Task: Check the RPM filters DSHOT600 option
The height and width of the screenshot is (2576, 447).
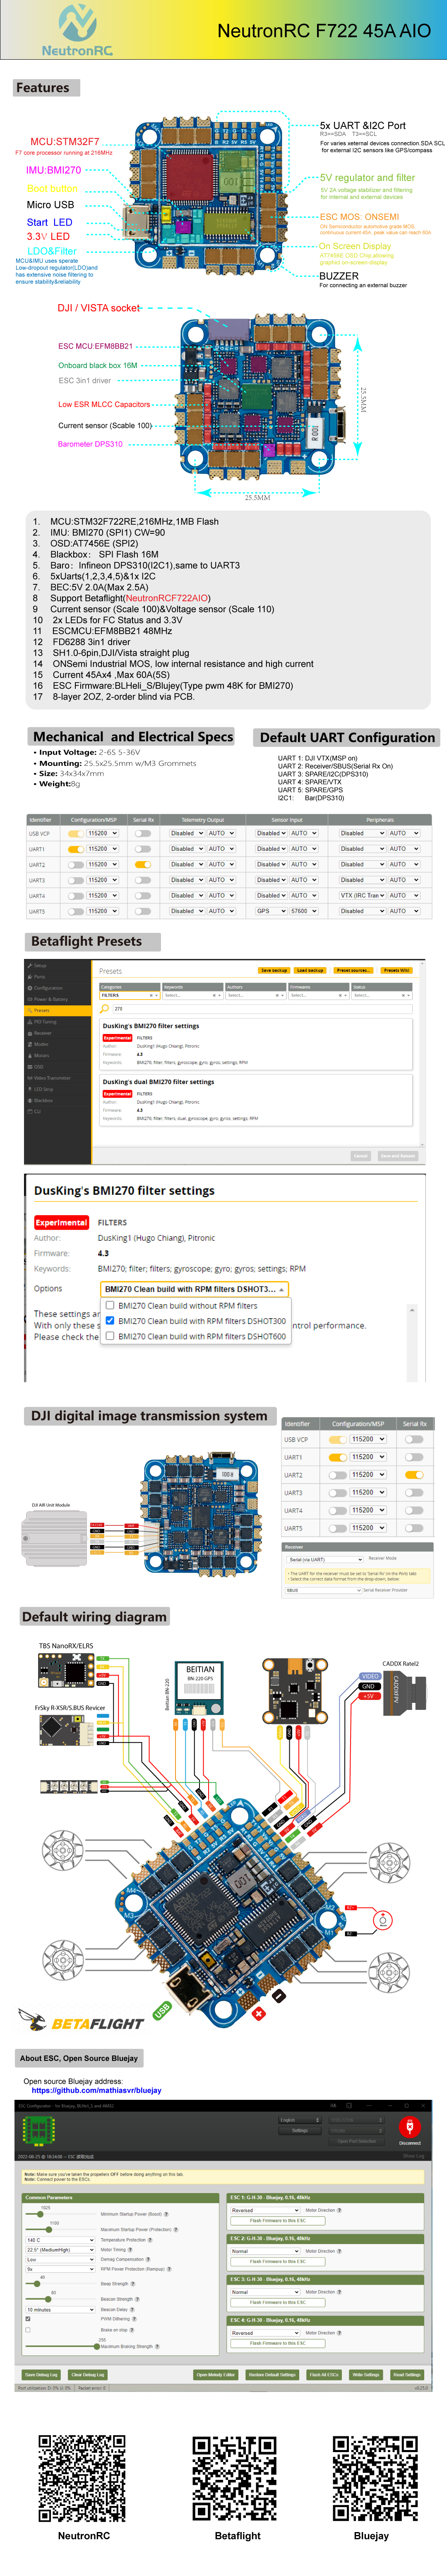Action: [x=110, y=1336]
